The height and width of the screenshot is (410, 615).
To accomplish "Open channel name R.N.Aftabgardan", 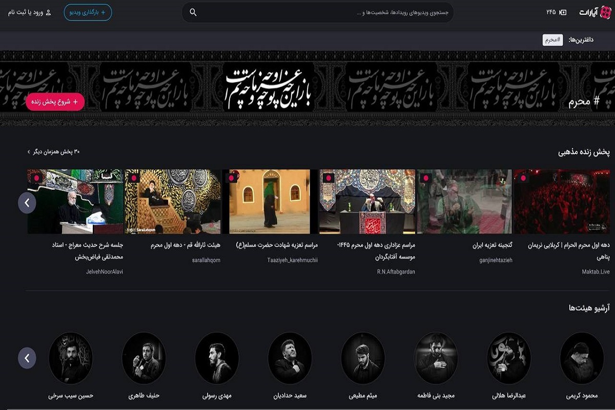I will click(x=396, y=272).
